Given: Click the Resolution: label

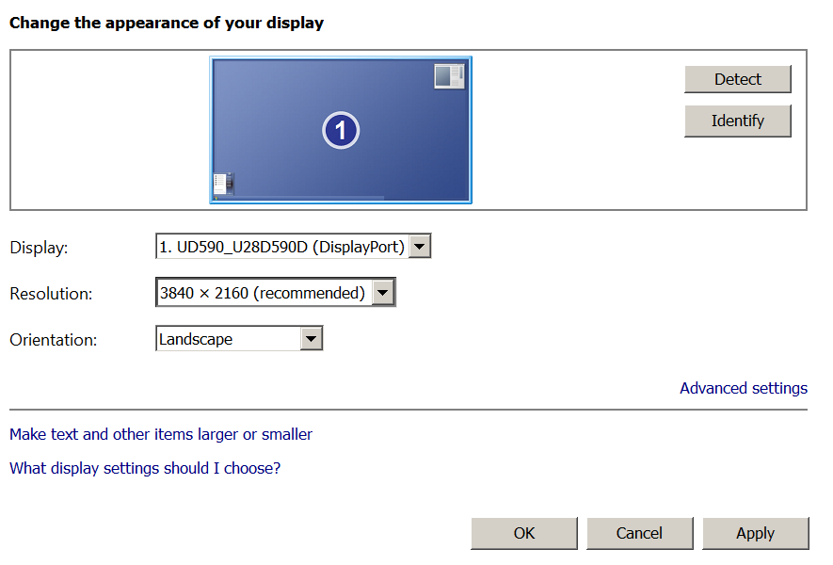Looking at the screenshot, I should click(x=51, y=294).
